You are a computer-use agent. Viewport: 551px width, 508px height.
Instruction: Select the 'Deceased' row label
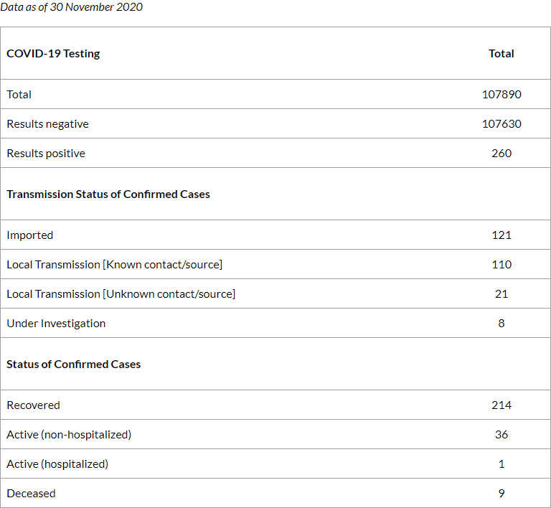[x=31, y=494]
